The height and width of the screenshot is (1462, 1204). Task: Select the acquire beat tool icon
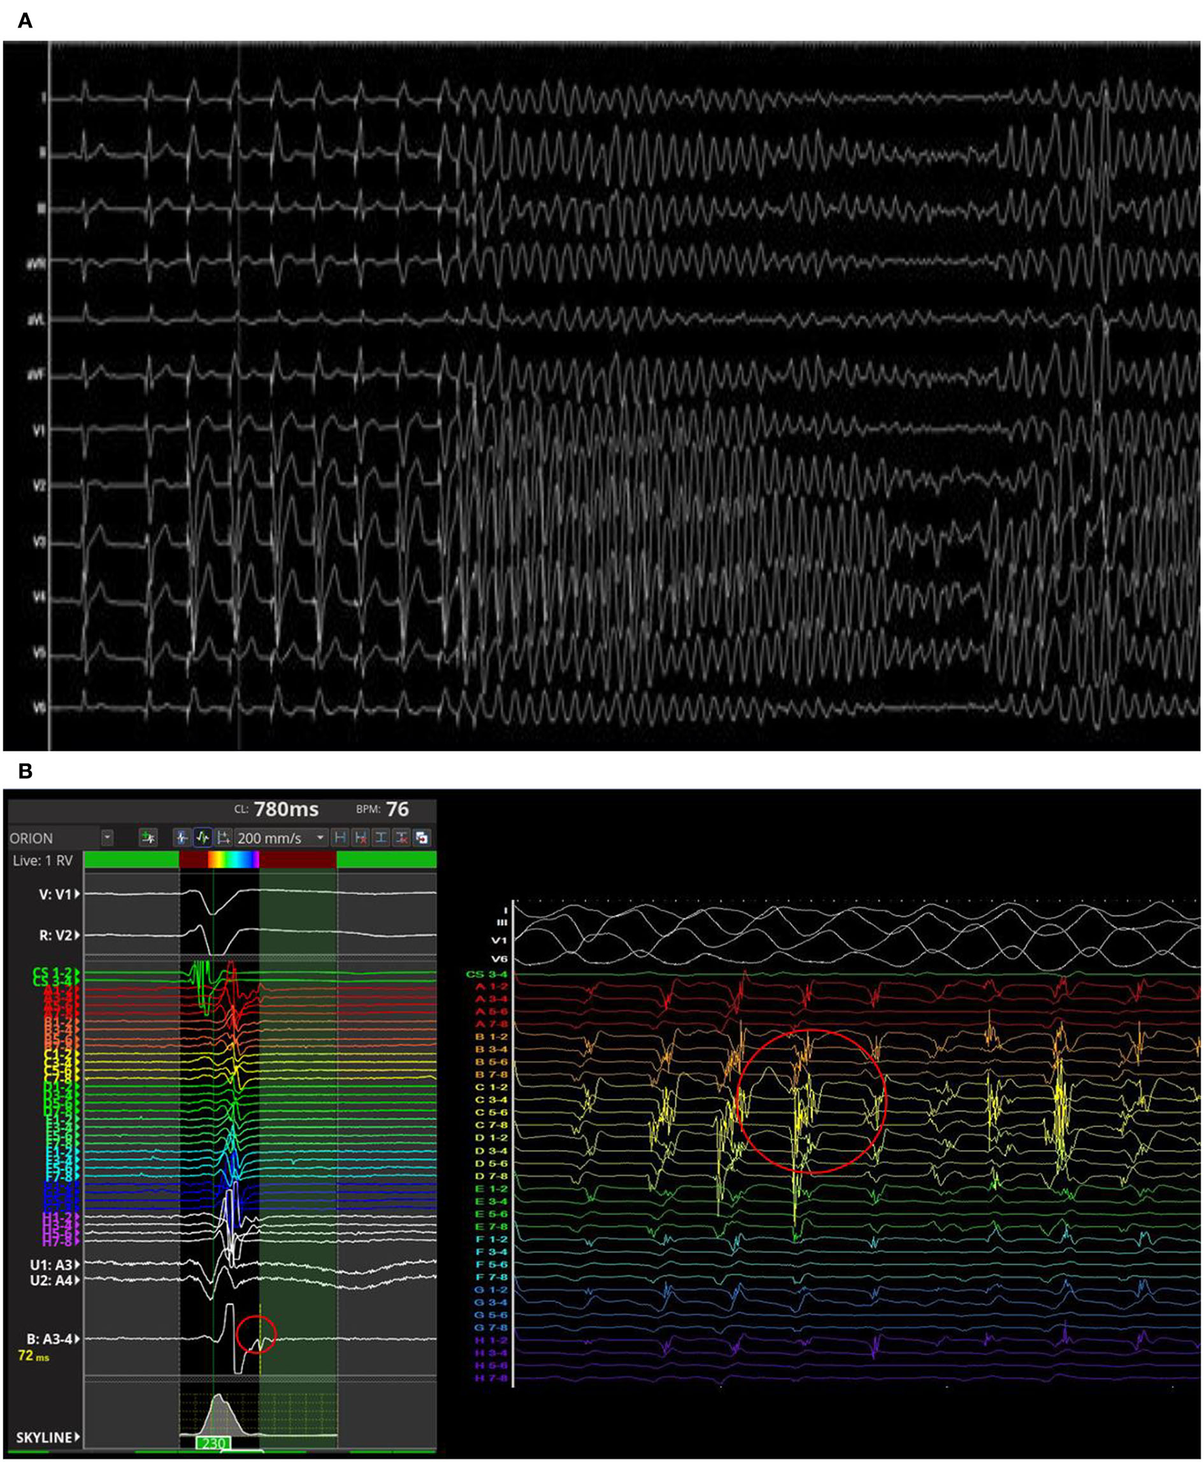tap(147, 839)
